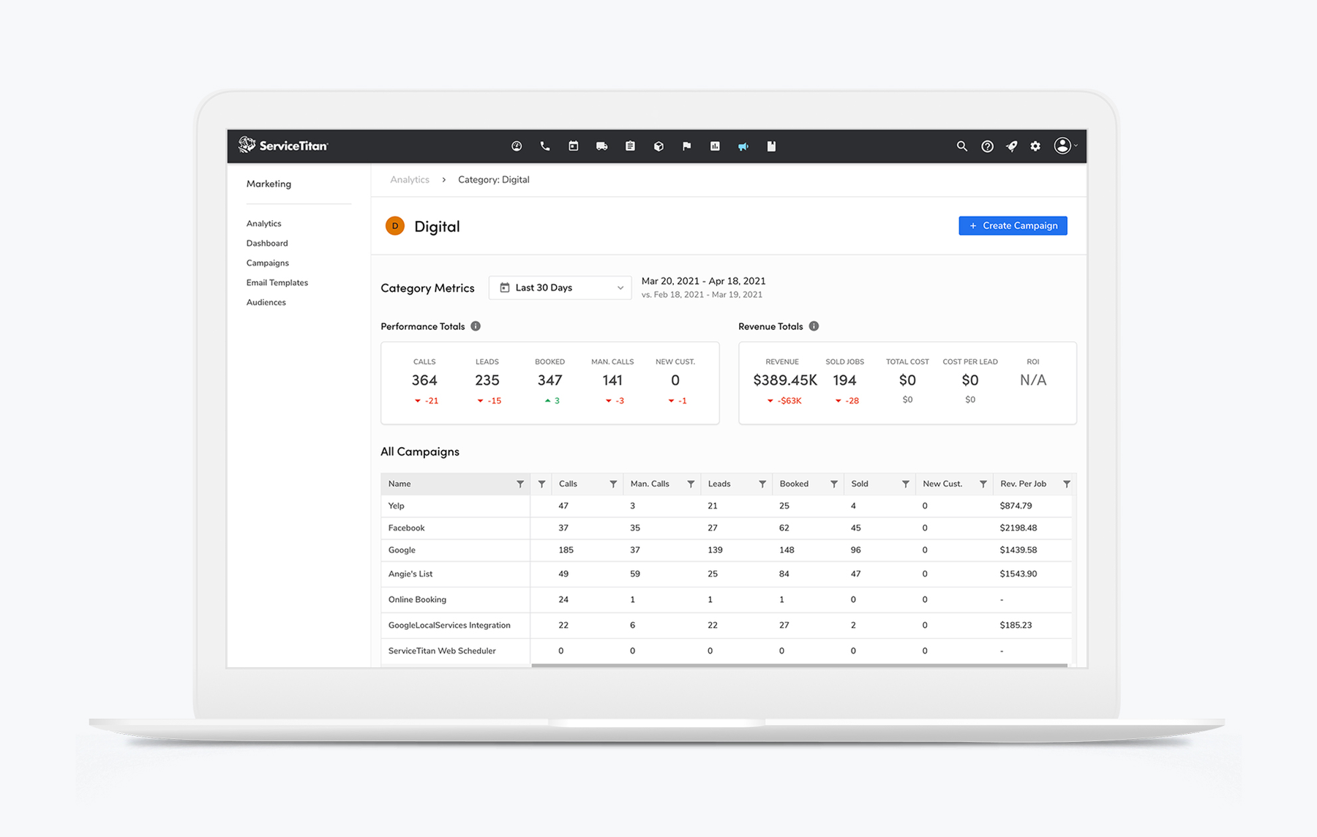1317x837 pixels.
Task: Open the Last 30 Days date range dropdown
Action: [x=560, y=288]
